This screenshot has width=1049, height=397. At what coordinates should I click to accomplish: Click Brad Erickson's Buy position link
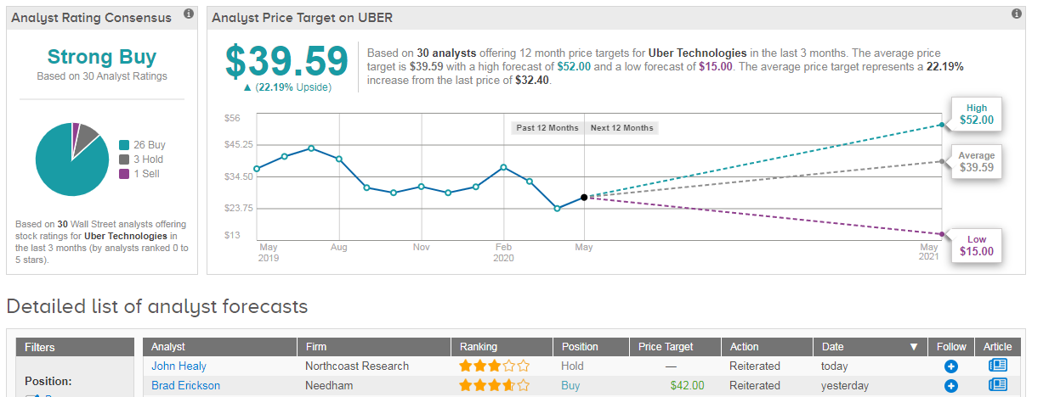(x=570, y=386)
